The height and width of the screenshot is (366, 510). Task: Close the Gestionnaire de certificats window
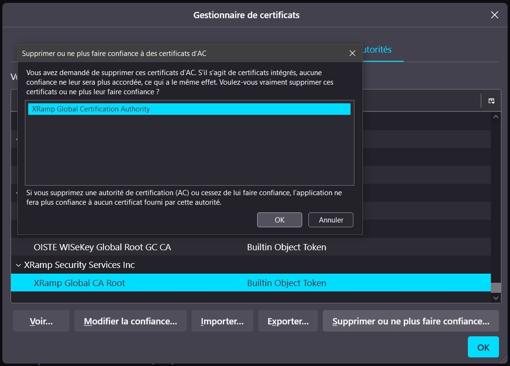495,15
